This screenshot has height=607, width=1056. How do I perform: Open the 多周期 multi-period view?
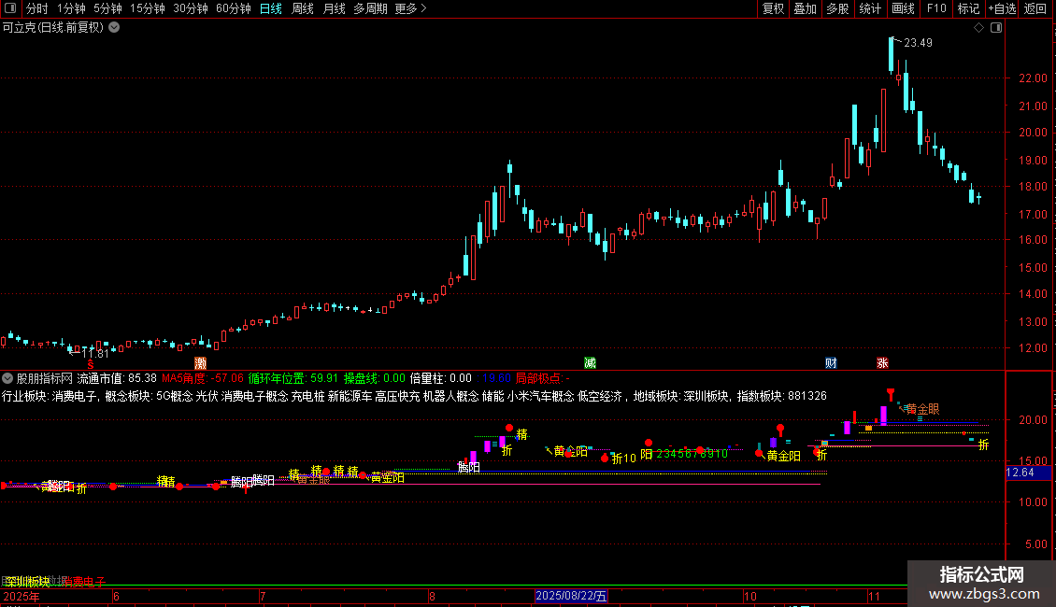(370, 8)
